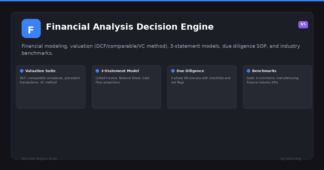Open the 3-Statement Model card heading
The height and width of the screenshot is (170, 324).
(120, 71)
